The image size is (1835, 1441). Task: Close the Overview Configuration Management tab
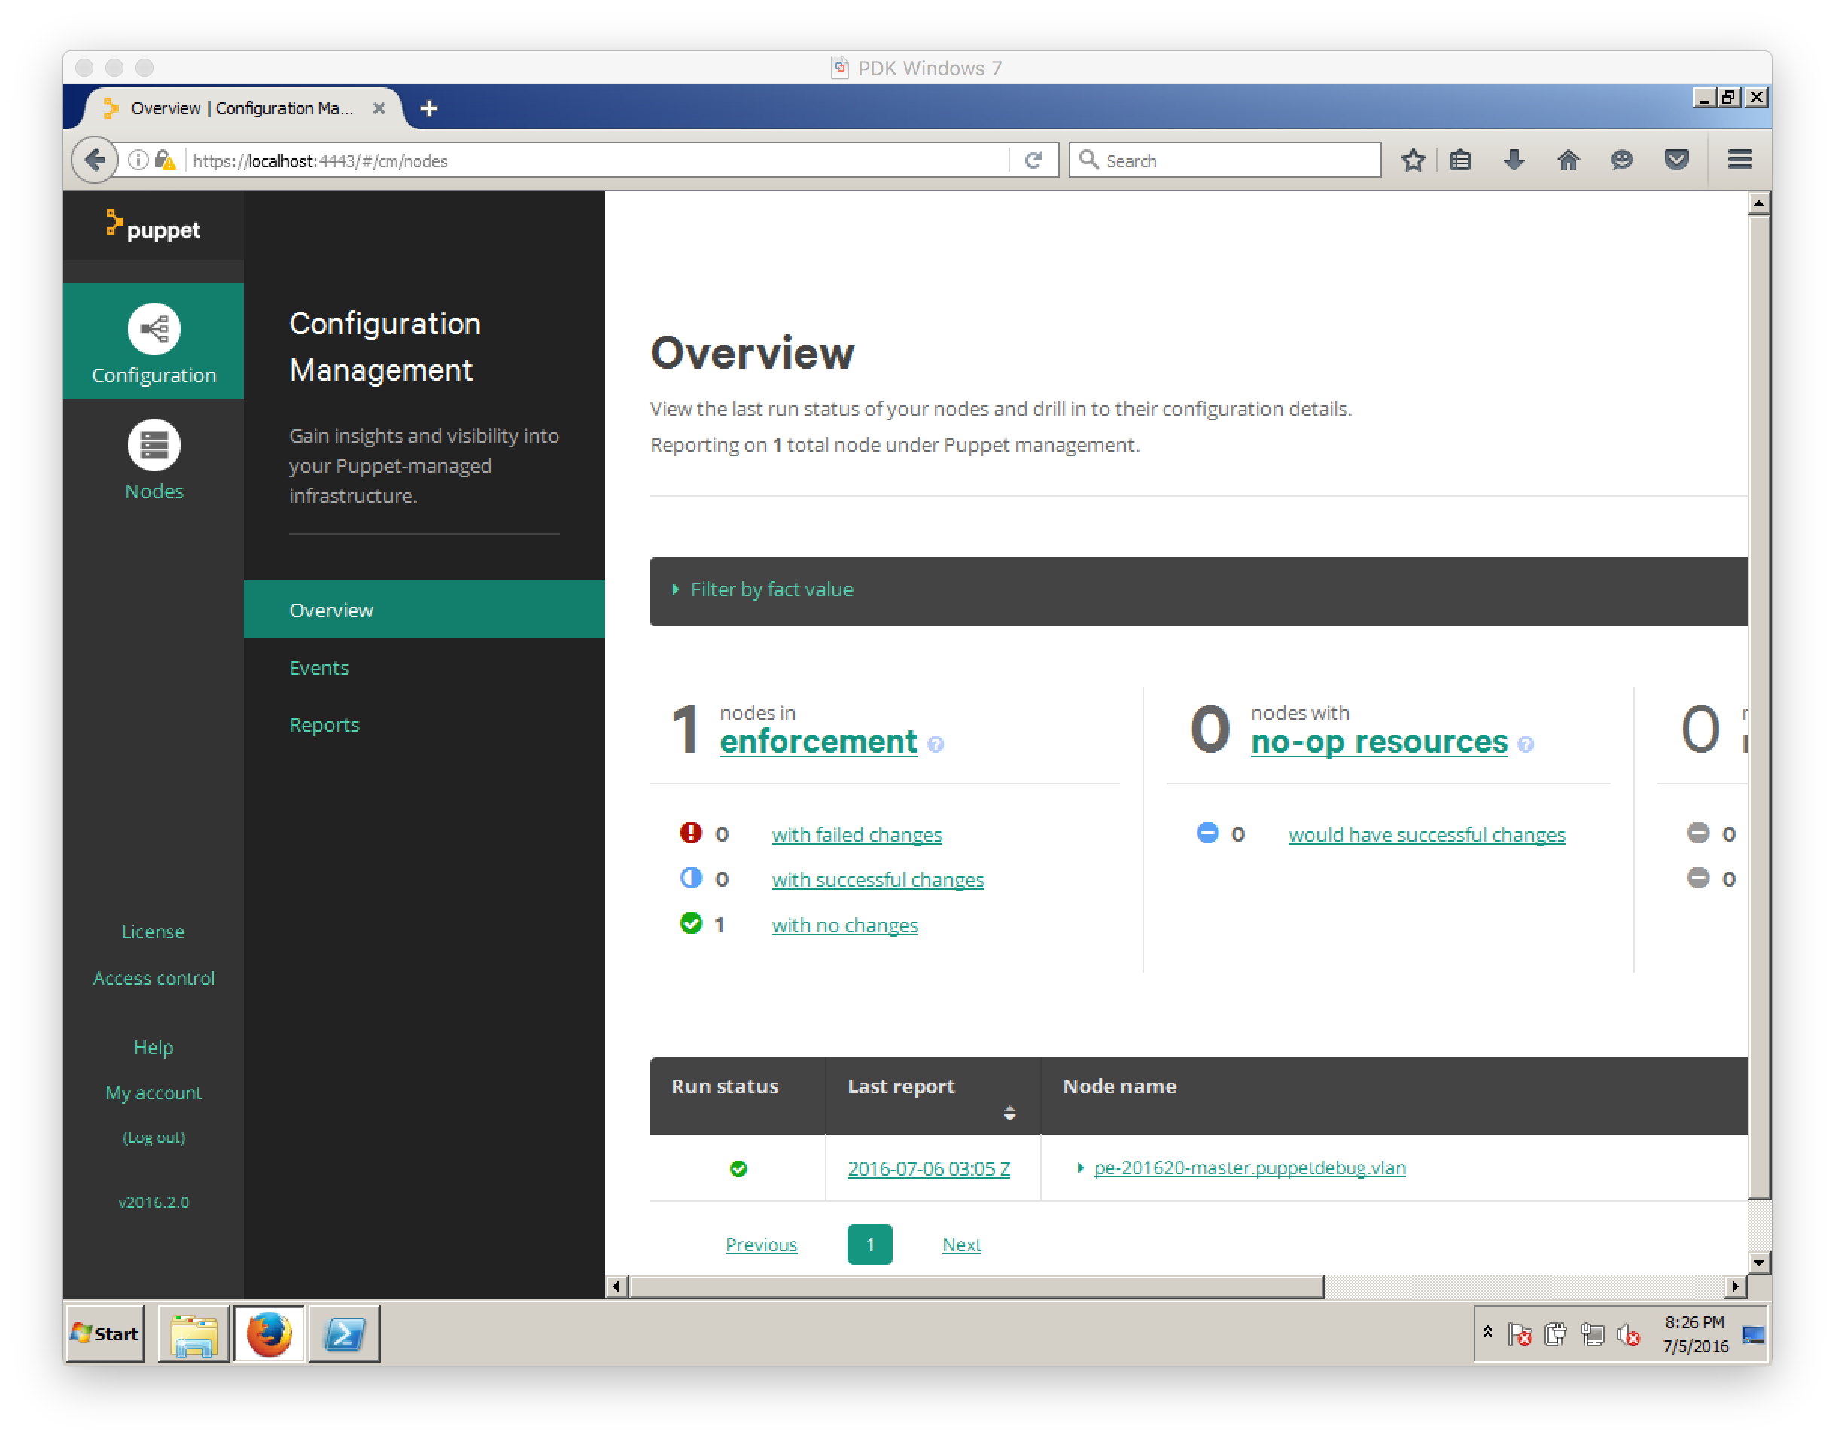click(379, 108)
